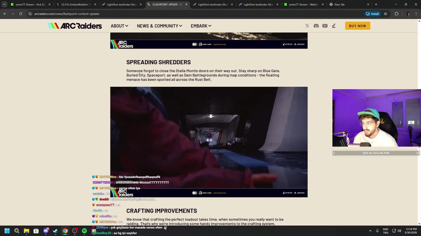Viewport: 421px width, 236px height.
Task: Open Discord from the taskbar
Action: pos(46,231)
